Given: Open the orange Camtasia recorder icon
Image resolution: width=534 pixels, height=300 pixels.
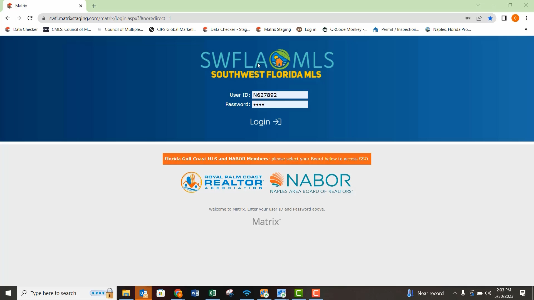Looking at the screenshot, I should coord(316,293).
